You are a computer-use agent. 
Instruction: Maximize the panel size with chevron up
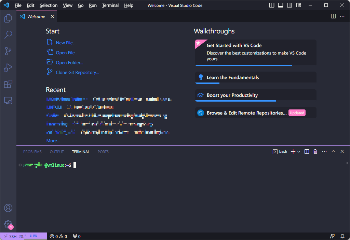pyautogui.click(x=333, y=151)
